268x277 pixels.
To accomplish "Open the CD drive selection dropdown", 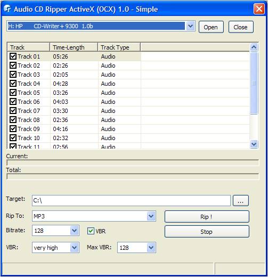I will 190,26.
